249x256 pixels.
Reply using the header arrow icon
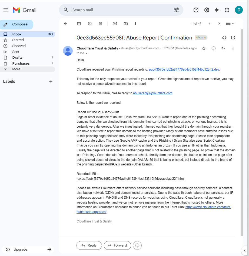223,48
